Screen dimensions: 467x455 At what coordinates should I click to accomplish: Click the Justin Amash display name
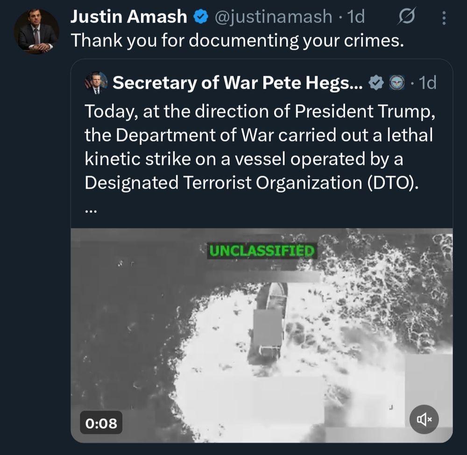coord(128,17)
